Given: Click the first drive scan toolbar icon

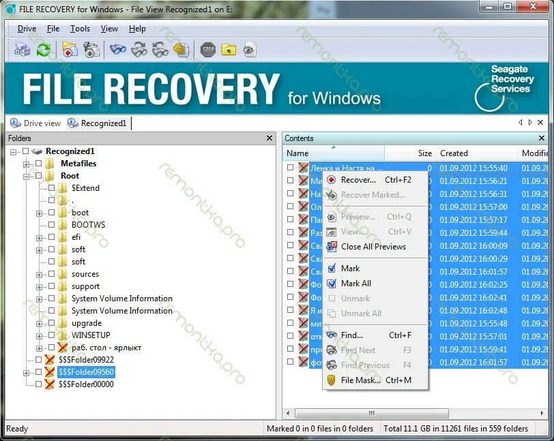Looking at the screenshot, I should point(23,50).
